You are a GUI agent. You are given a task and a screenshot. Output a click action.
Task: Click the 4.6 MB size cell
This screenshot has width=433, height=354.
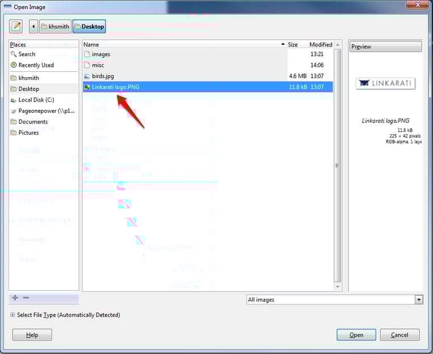coord(298,76)
